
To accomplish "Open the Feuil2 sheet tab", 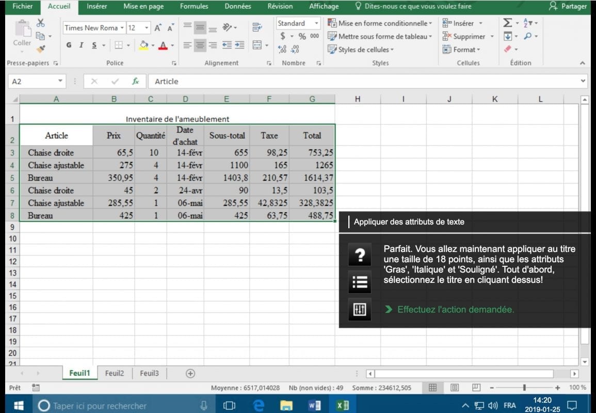I will tap(115, 373).
